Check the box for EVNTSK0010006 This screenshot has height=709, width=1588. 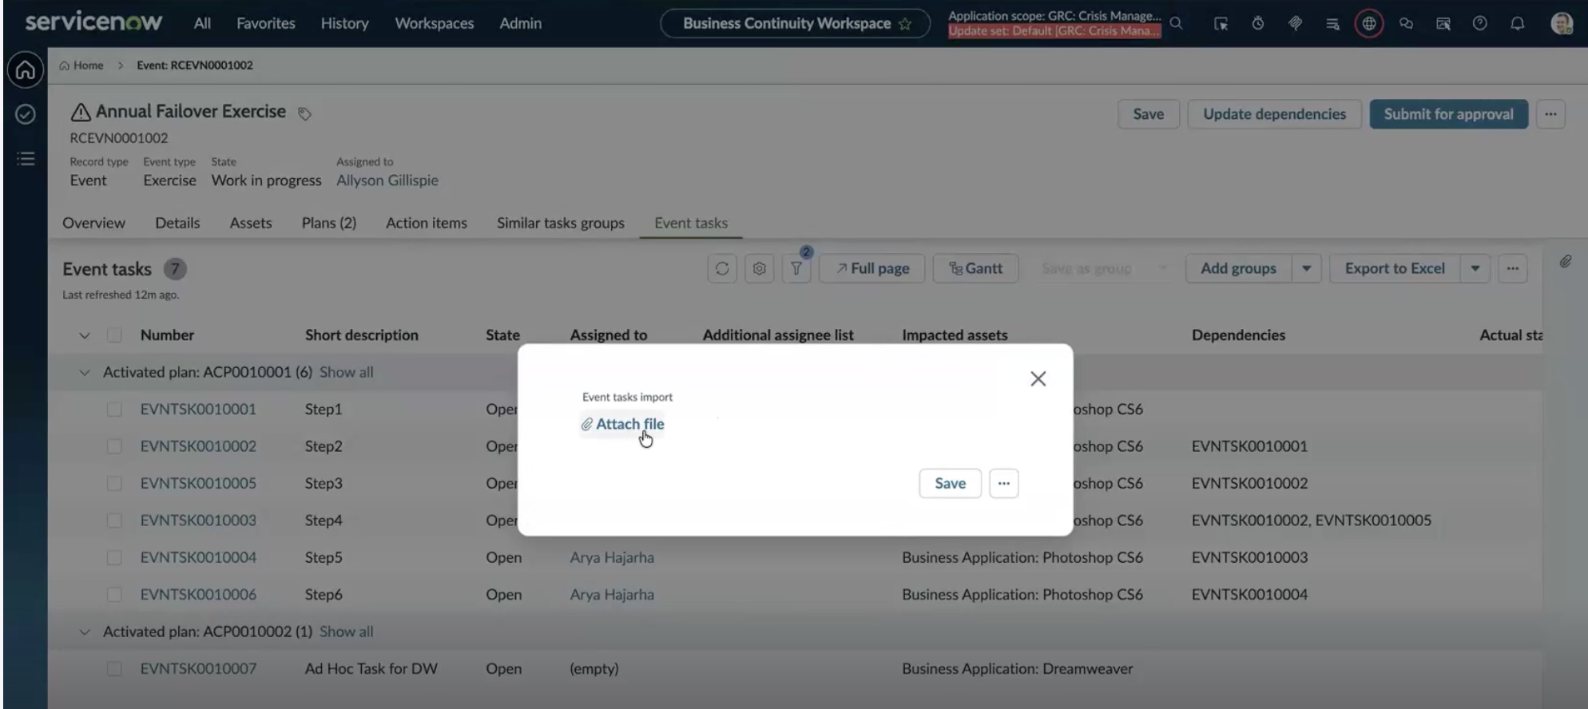tap(114, 594)
